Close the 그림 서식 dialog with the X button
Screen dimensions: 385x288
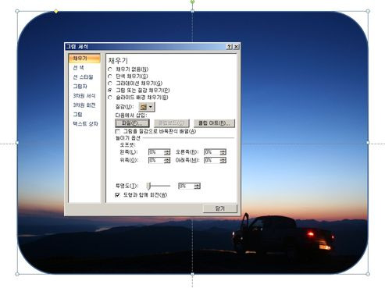coord(236,47)
